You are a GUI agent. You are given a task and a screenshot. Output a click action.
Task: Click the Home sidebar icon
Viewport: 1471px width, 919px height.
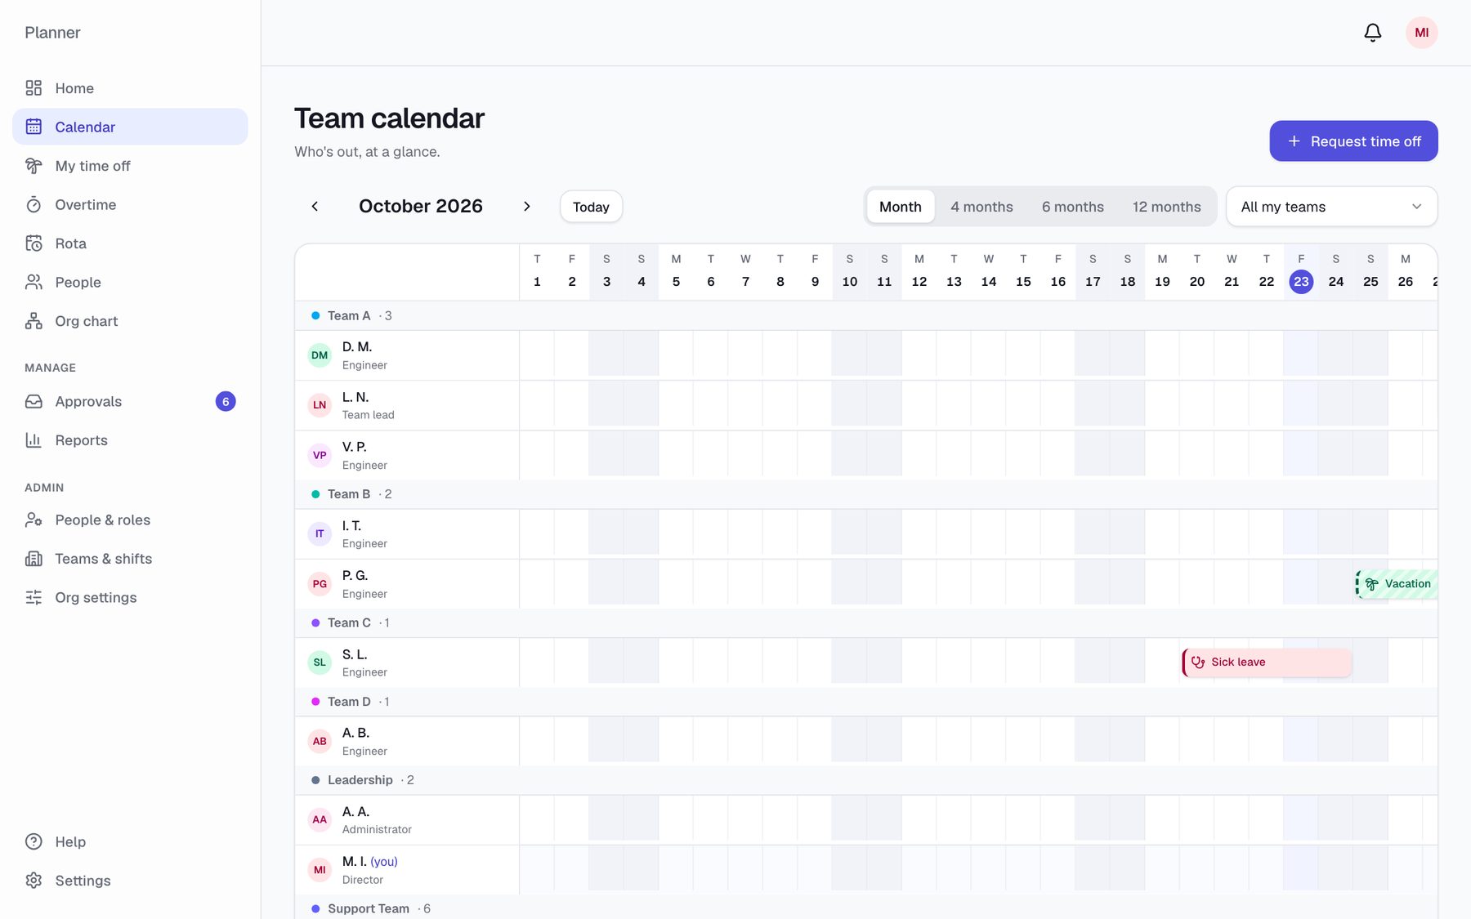[x=34, y=88]
